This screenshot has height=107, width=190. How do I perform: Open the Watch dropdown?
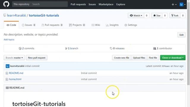pos(136,15)
